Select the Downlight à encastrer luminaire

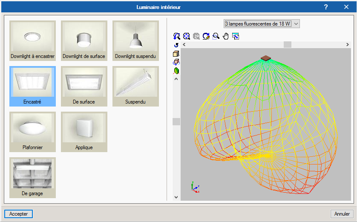coord(32,41)
